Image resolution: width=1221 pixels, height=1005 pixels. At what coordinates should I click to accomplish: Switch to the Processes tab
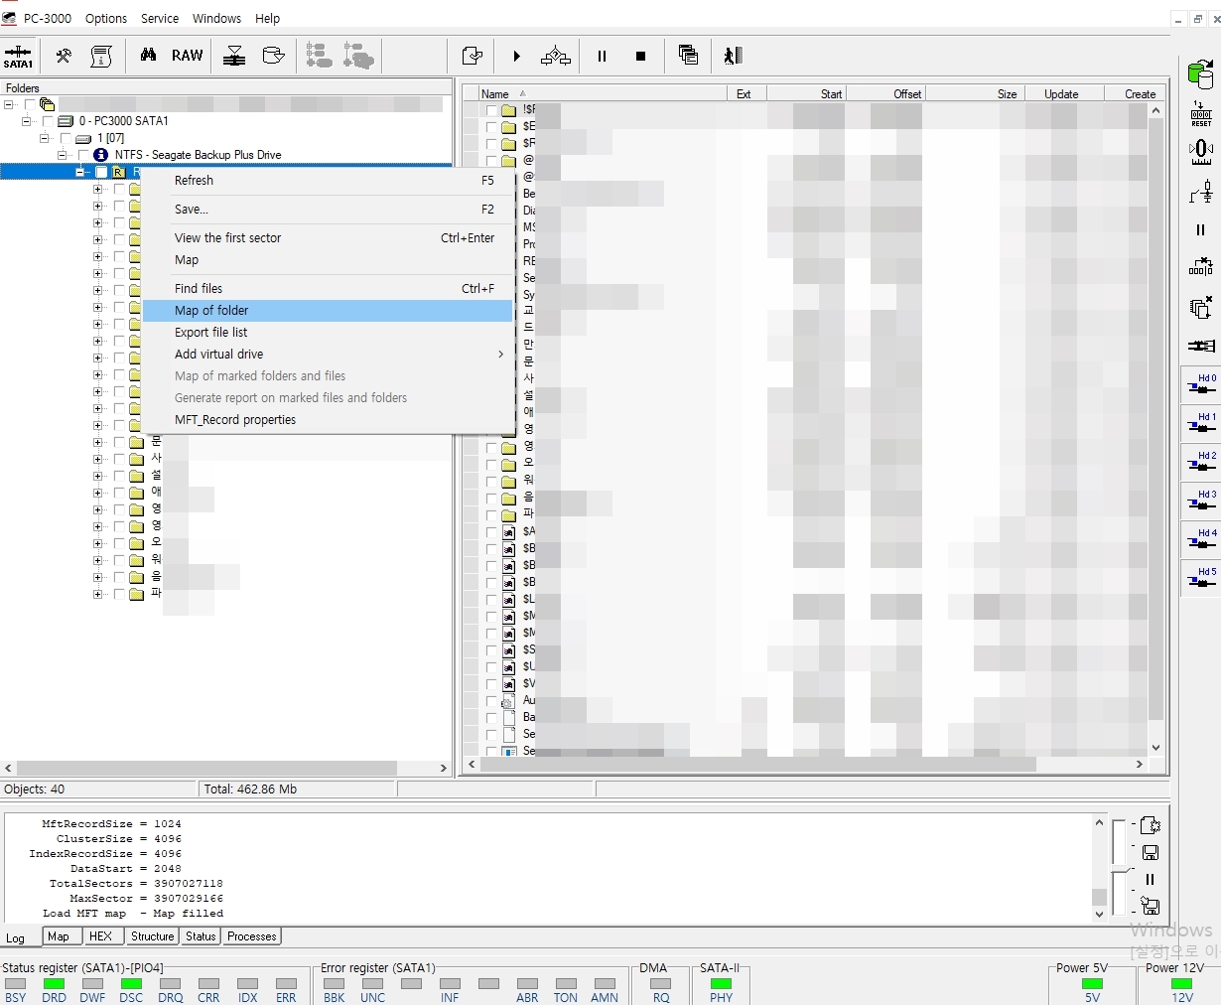tap(252, 936)
